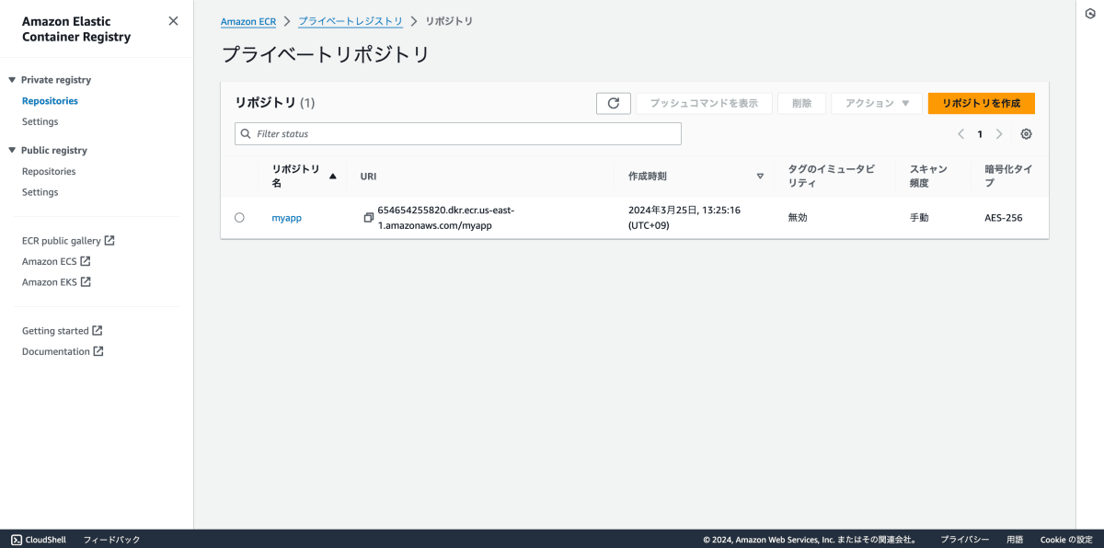Click the スキャン頻度 column header

tap(928, 176)
